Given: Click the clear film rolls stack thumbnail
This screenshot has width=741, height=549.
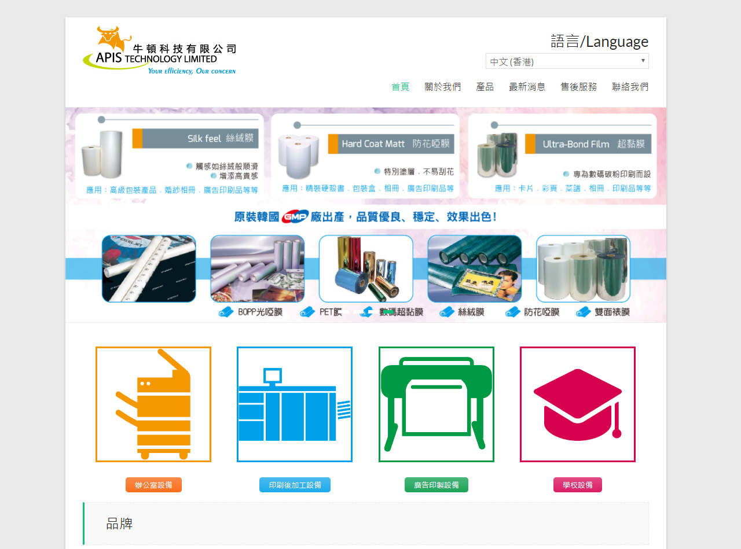Looking at the screenshot, I should pyautogui.click(x=583, y=268).
